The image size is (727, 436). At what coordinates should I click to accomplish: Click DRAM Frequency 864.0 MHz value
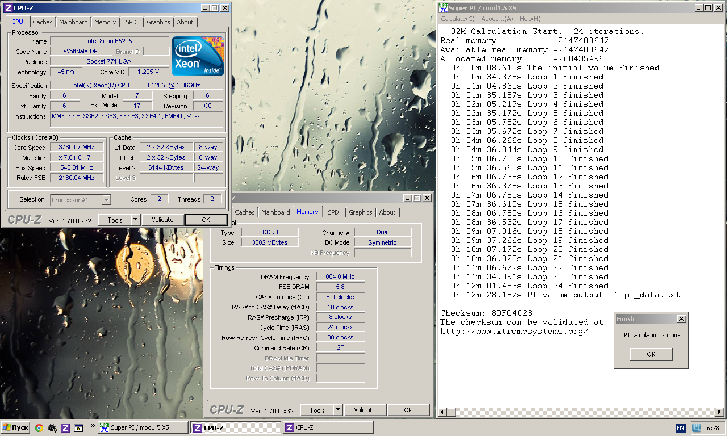(340, 276)
